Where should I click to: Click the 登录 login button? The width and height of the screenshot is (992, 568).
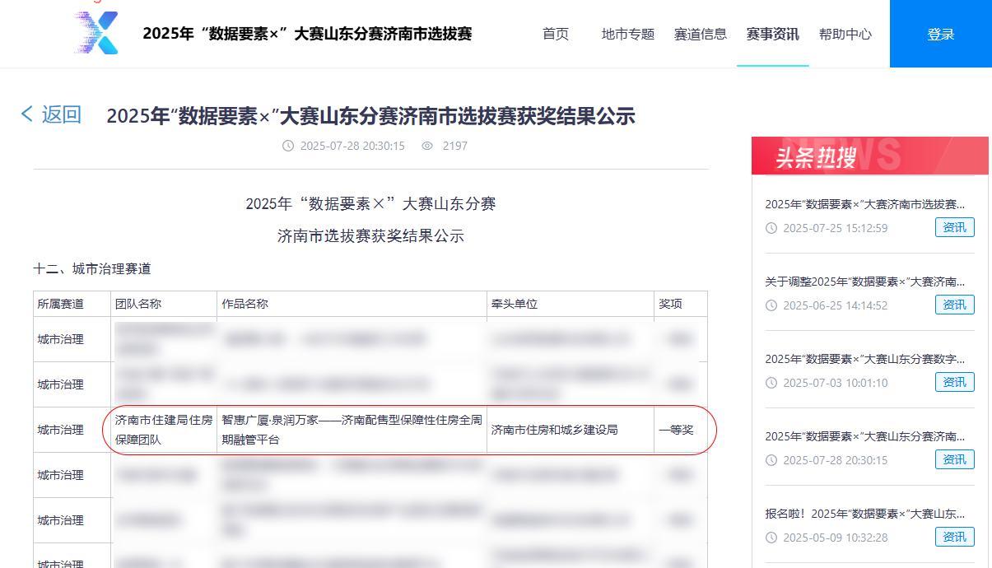pos(941,34)
